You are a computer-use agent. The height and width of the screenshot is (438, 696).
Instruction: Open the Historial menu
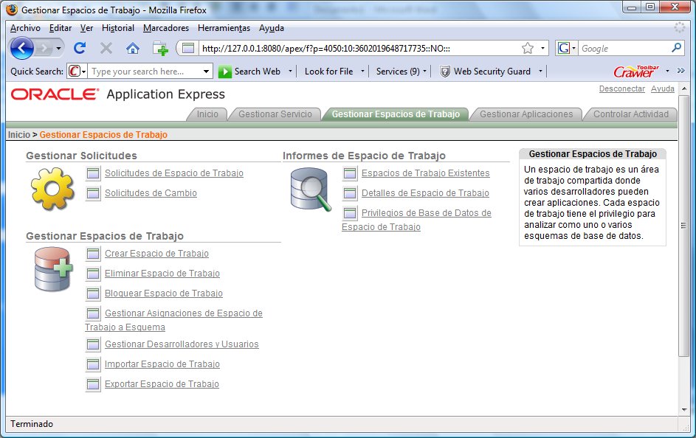pyautogui.click(x=117, y=28)
